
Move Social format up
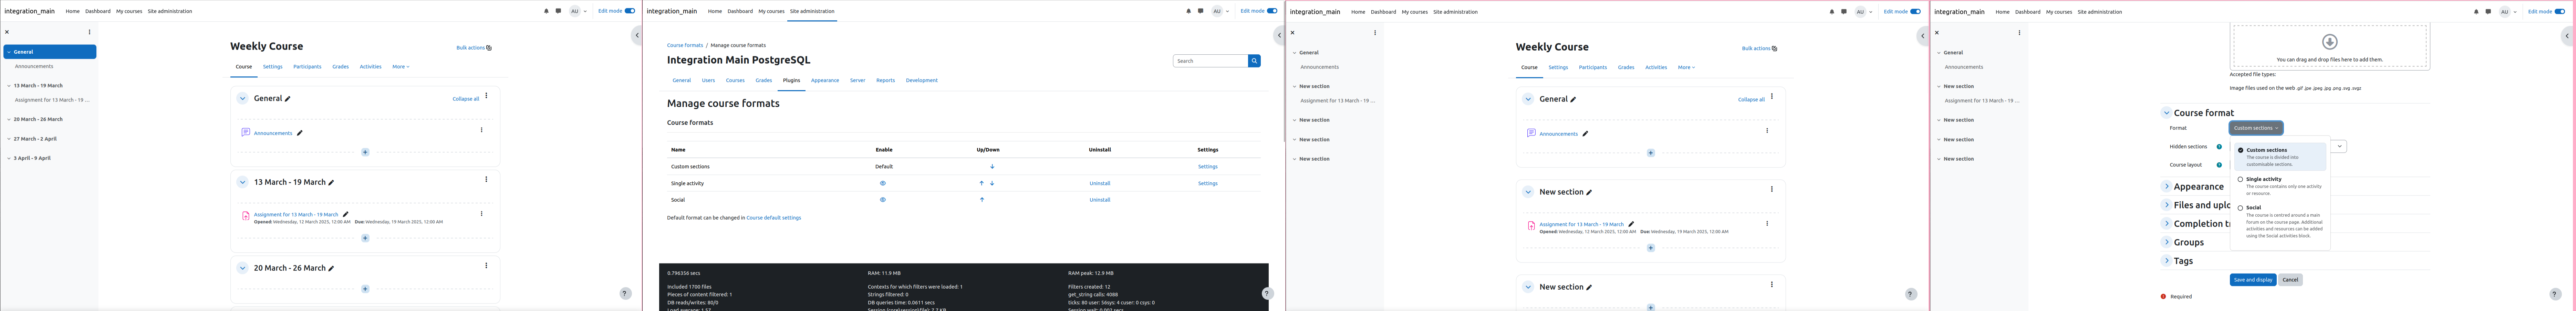tap(982, 200)
